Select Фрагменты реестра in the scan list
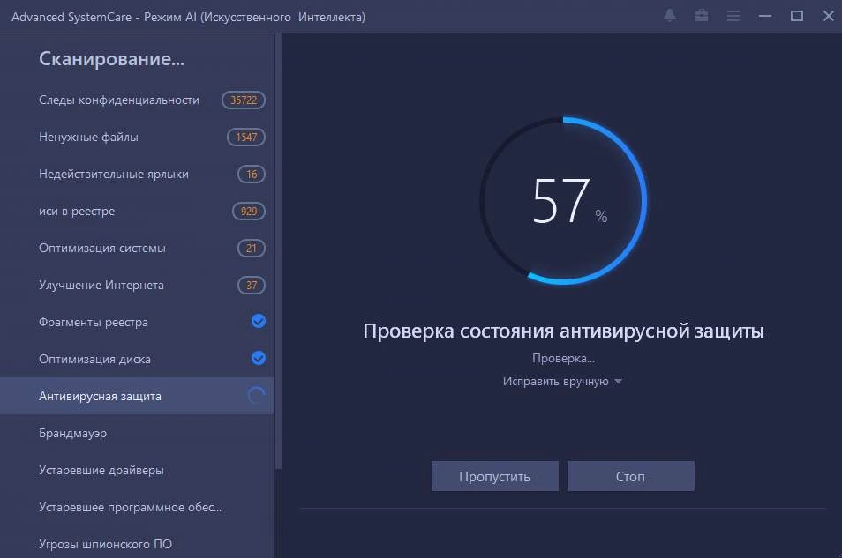The height and width of the screenshot is (558, 842). (137, 322)
